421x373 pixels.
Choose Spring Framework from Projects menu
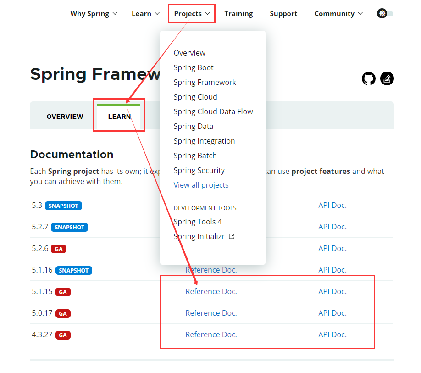pos(205,83)
